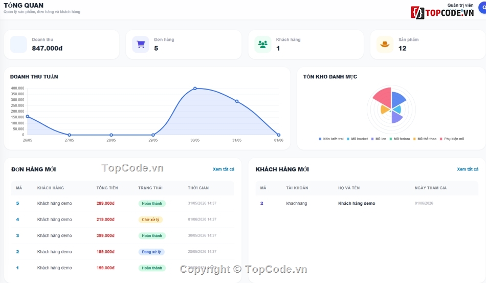The image size is (486, 283).
Task: Click the 27/05 data point on revenue chart
Action: pos(70,135)
